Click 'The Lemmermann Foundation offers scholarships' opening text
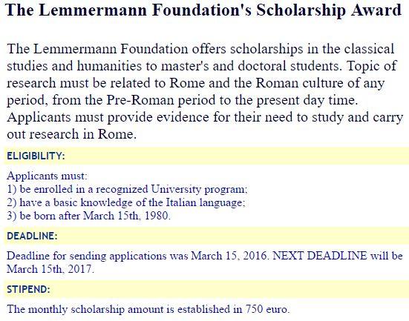The width and height of the screenshot is (409, 321). click(x=155, y=49)
